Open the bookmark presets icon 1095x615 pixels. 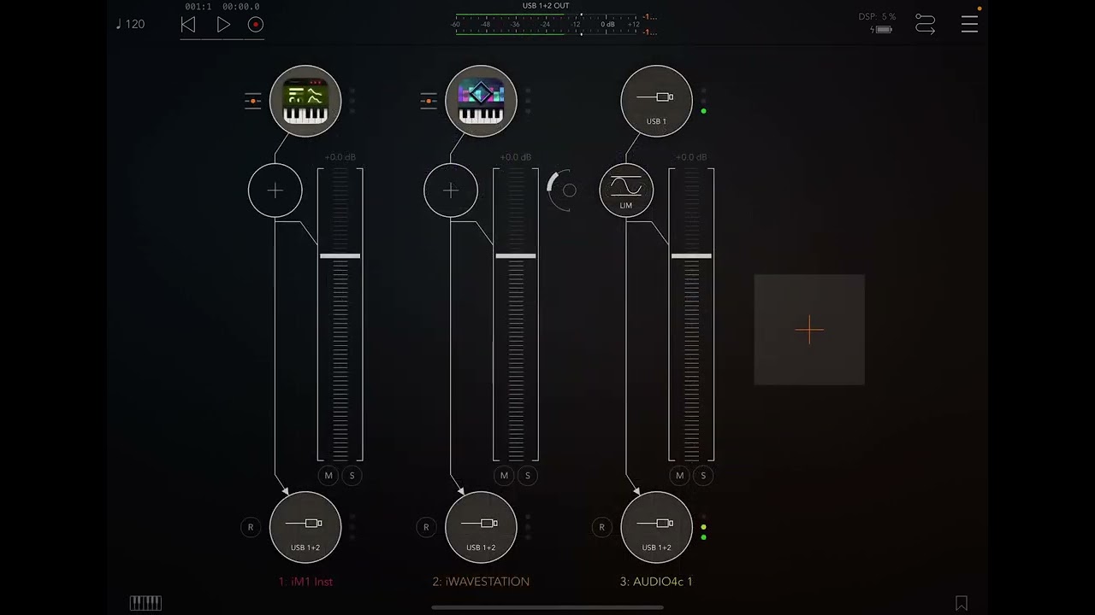(x=962, y=603)
